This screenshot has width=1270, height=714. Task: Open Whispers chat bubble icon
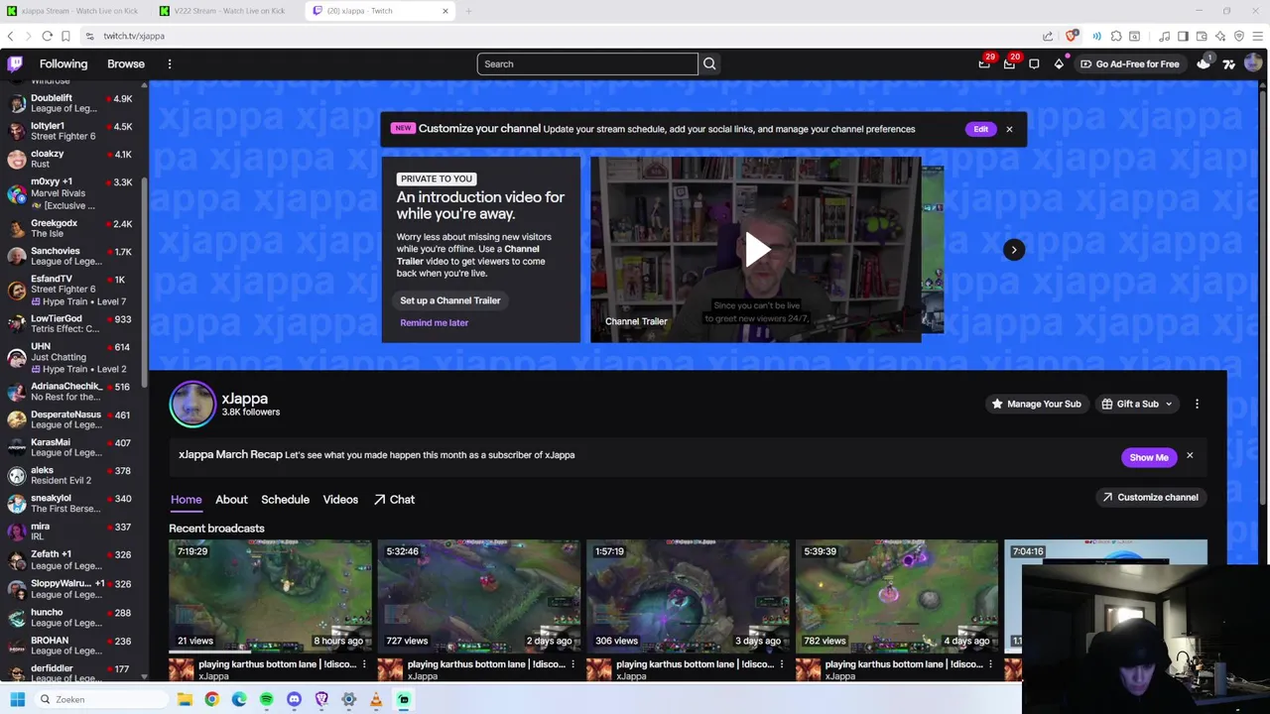point(1034,64)
